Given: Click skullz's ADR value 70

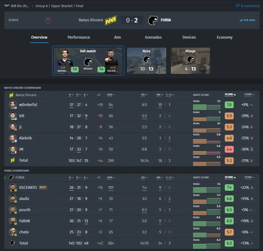Looking at the screenshot, I should [111, 199].
